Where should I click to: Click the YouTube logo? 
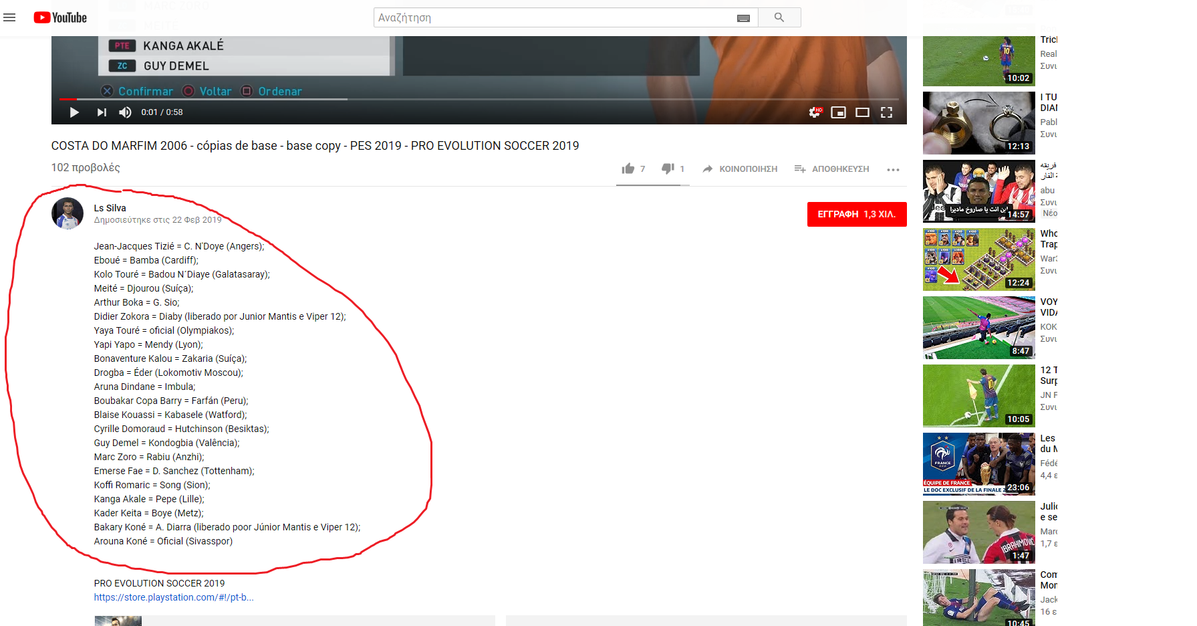coord(60,17)
